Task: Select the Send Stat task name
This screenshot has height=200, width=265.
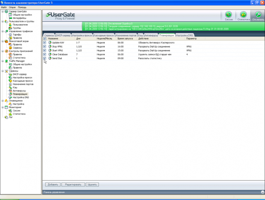Action: point(57,58)
